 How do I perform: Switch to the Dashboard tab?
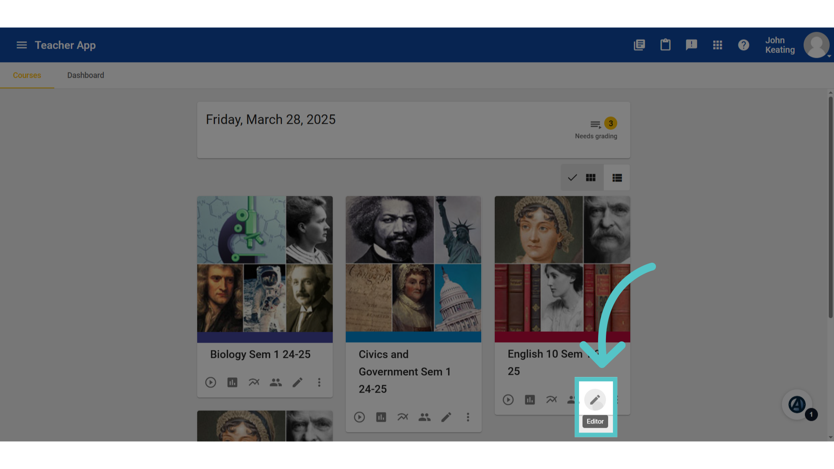click(86, 76)
